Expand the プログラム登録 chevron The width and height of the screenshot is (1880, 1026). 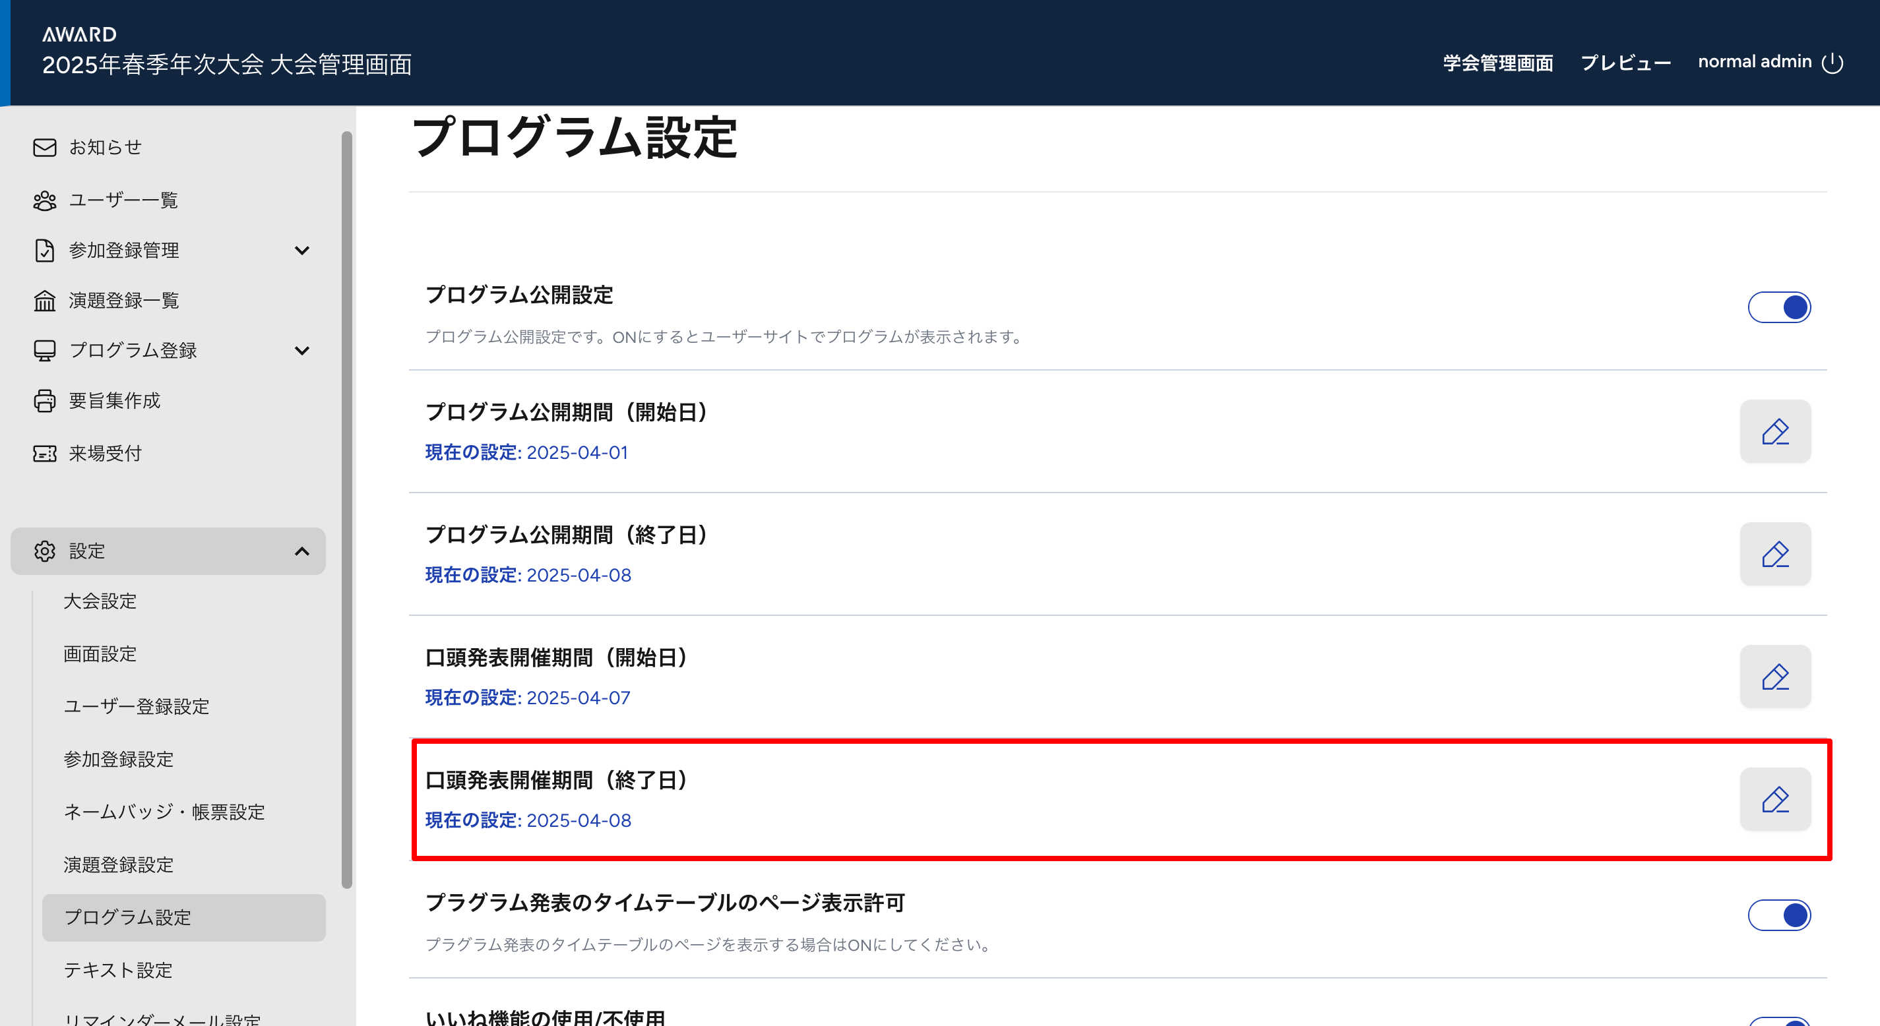(x=301, y=350)
